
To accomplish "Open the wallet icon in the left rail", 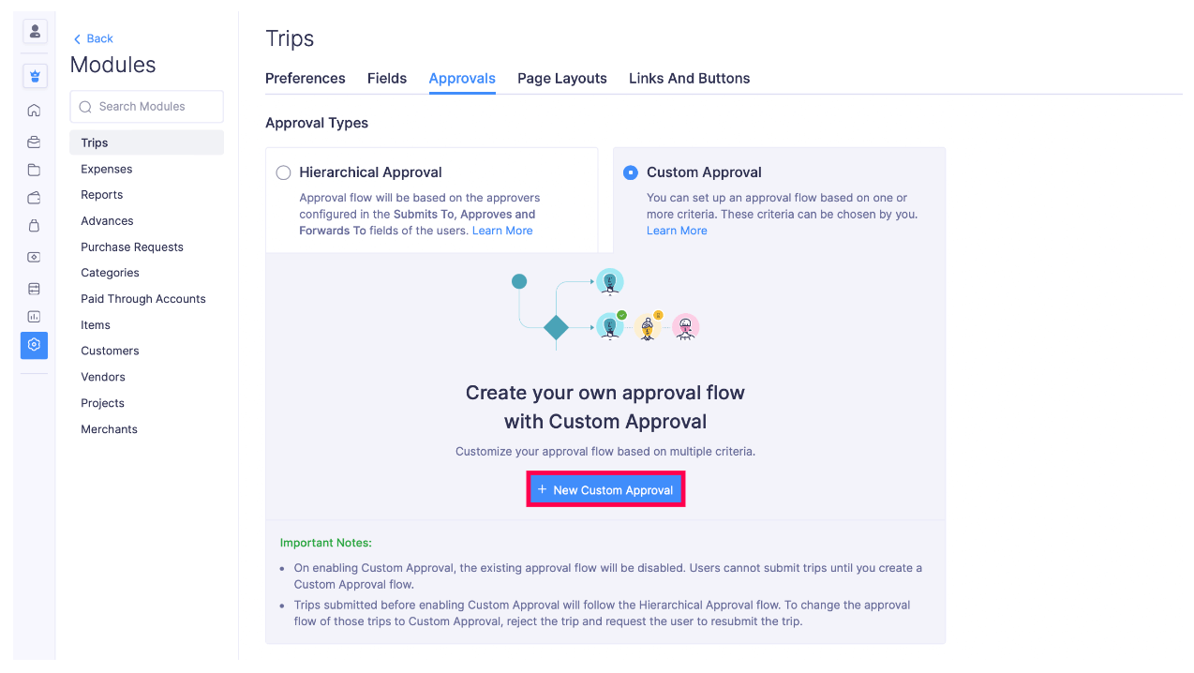I will click(34, 195).
